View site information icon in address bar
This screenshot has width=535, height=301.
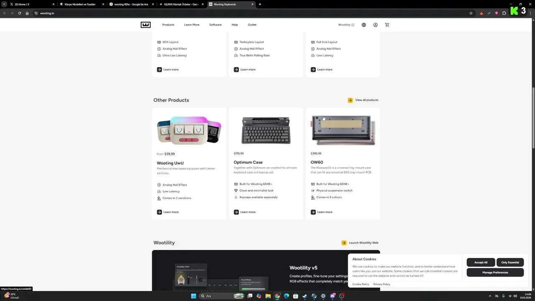coord(36,13)
